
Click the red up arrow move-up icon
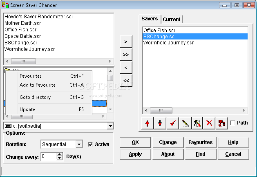point(147,123)
